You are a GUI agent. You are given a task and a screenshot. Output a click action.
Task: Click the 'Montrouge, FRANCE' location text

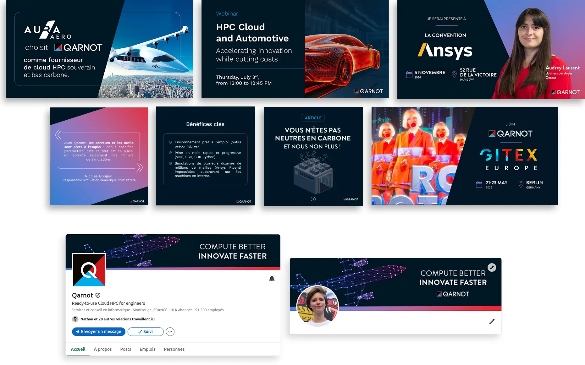[150, 310]
